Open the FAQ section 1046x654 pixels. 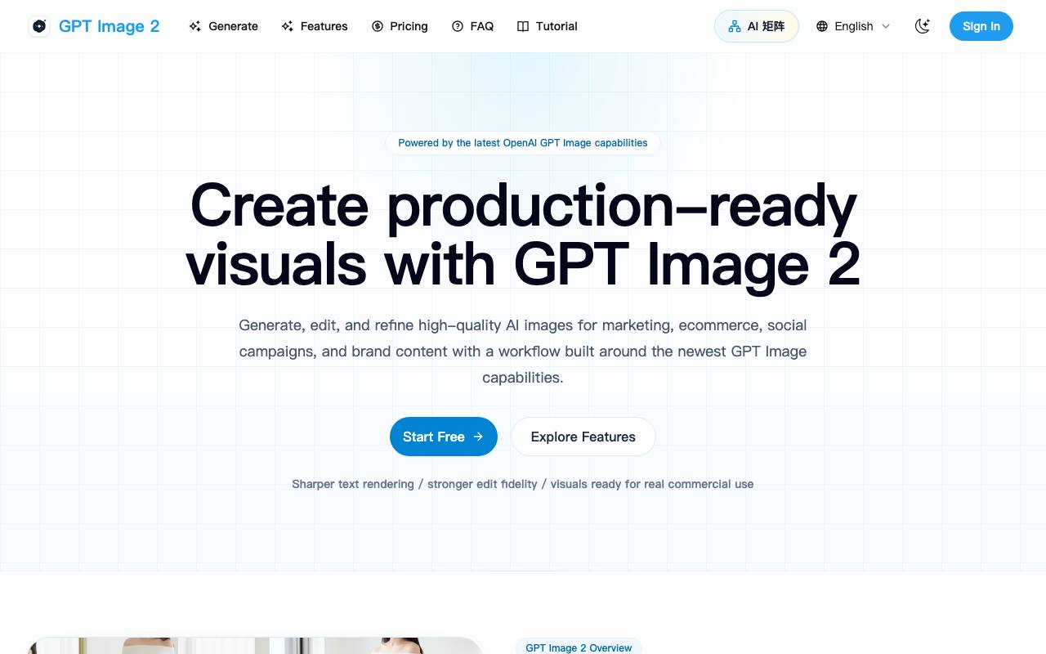pos(472,26)
